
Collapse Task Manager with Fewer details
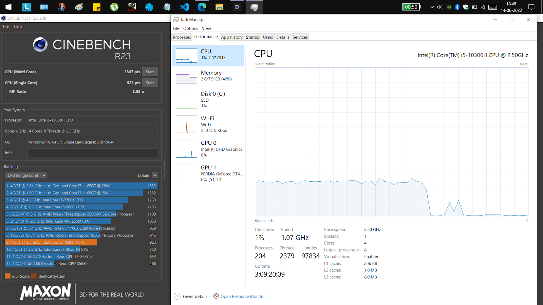(x=191, y=297)
